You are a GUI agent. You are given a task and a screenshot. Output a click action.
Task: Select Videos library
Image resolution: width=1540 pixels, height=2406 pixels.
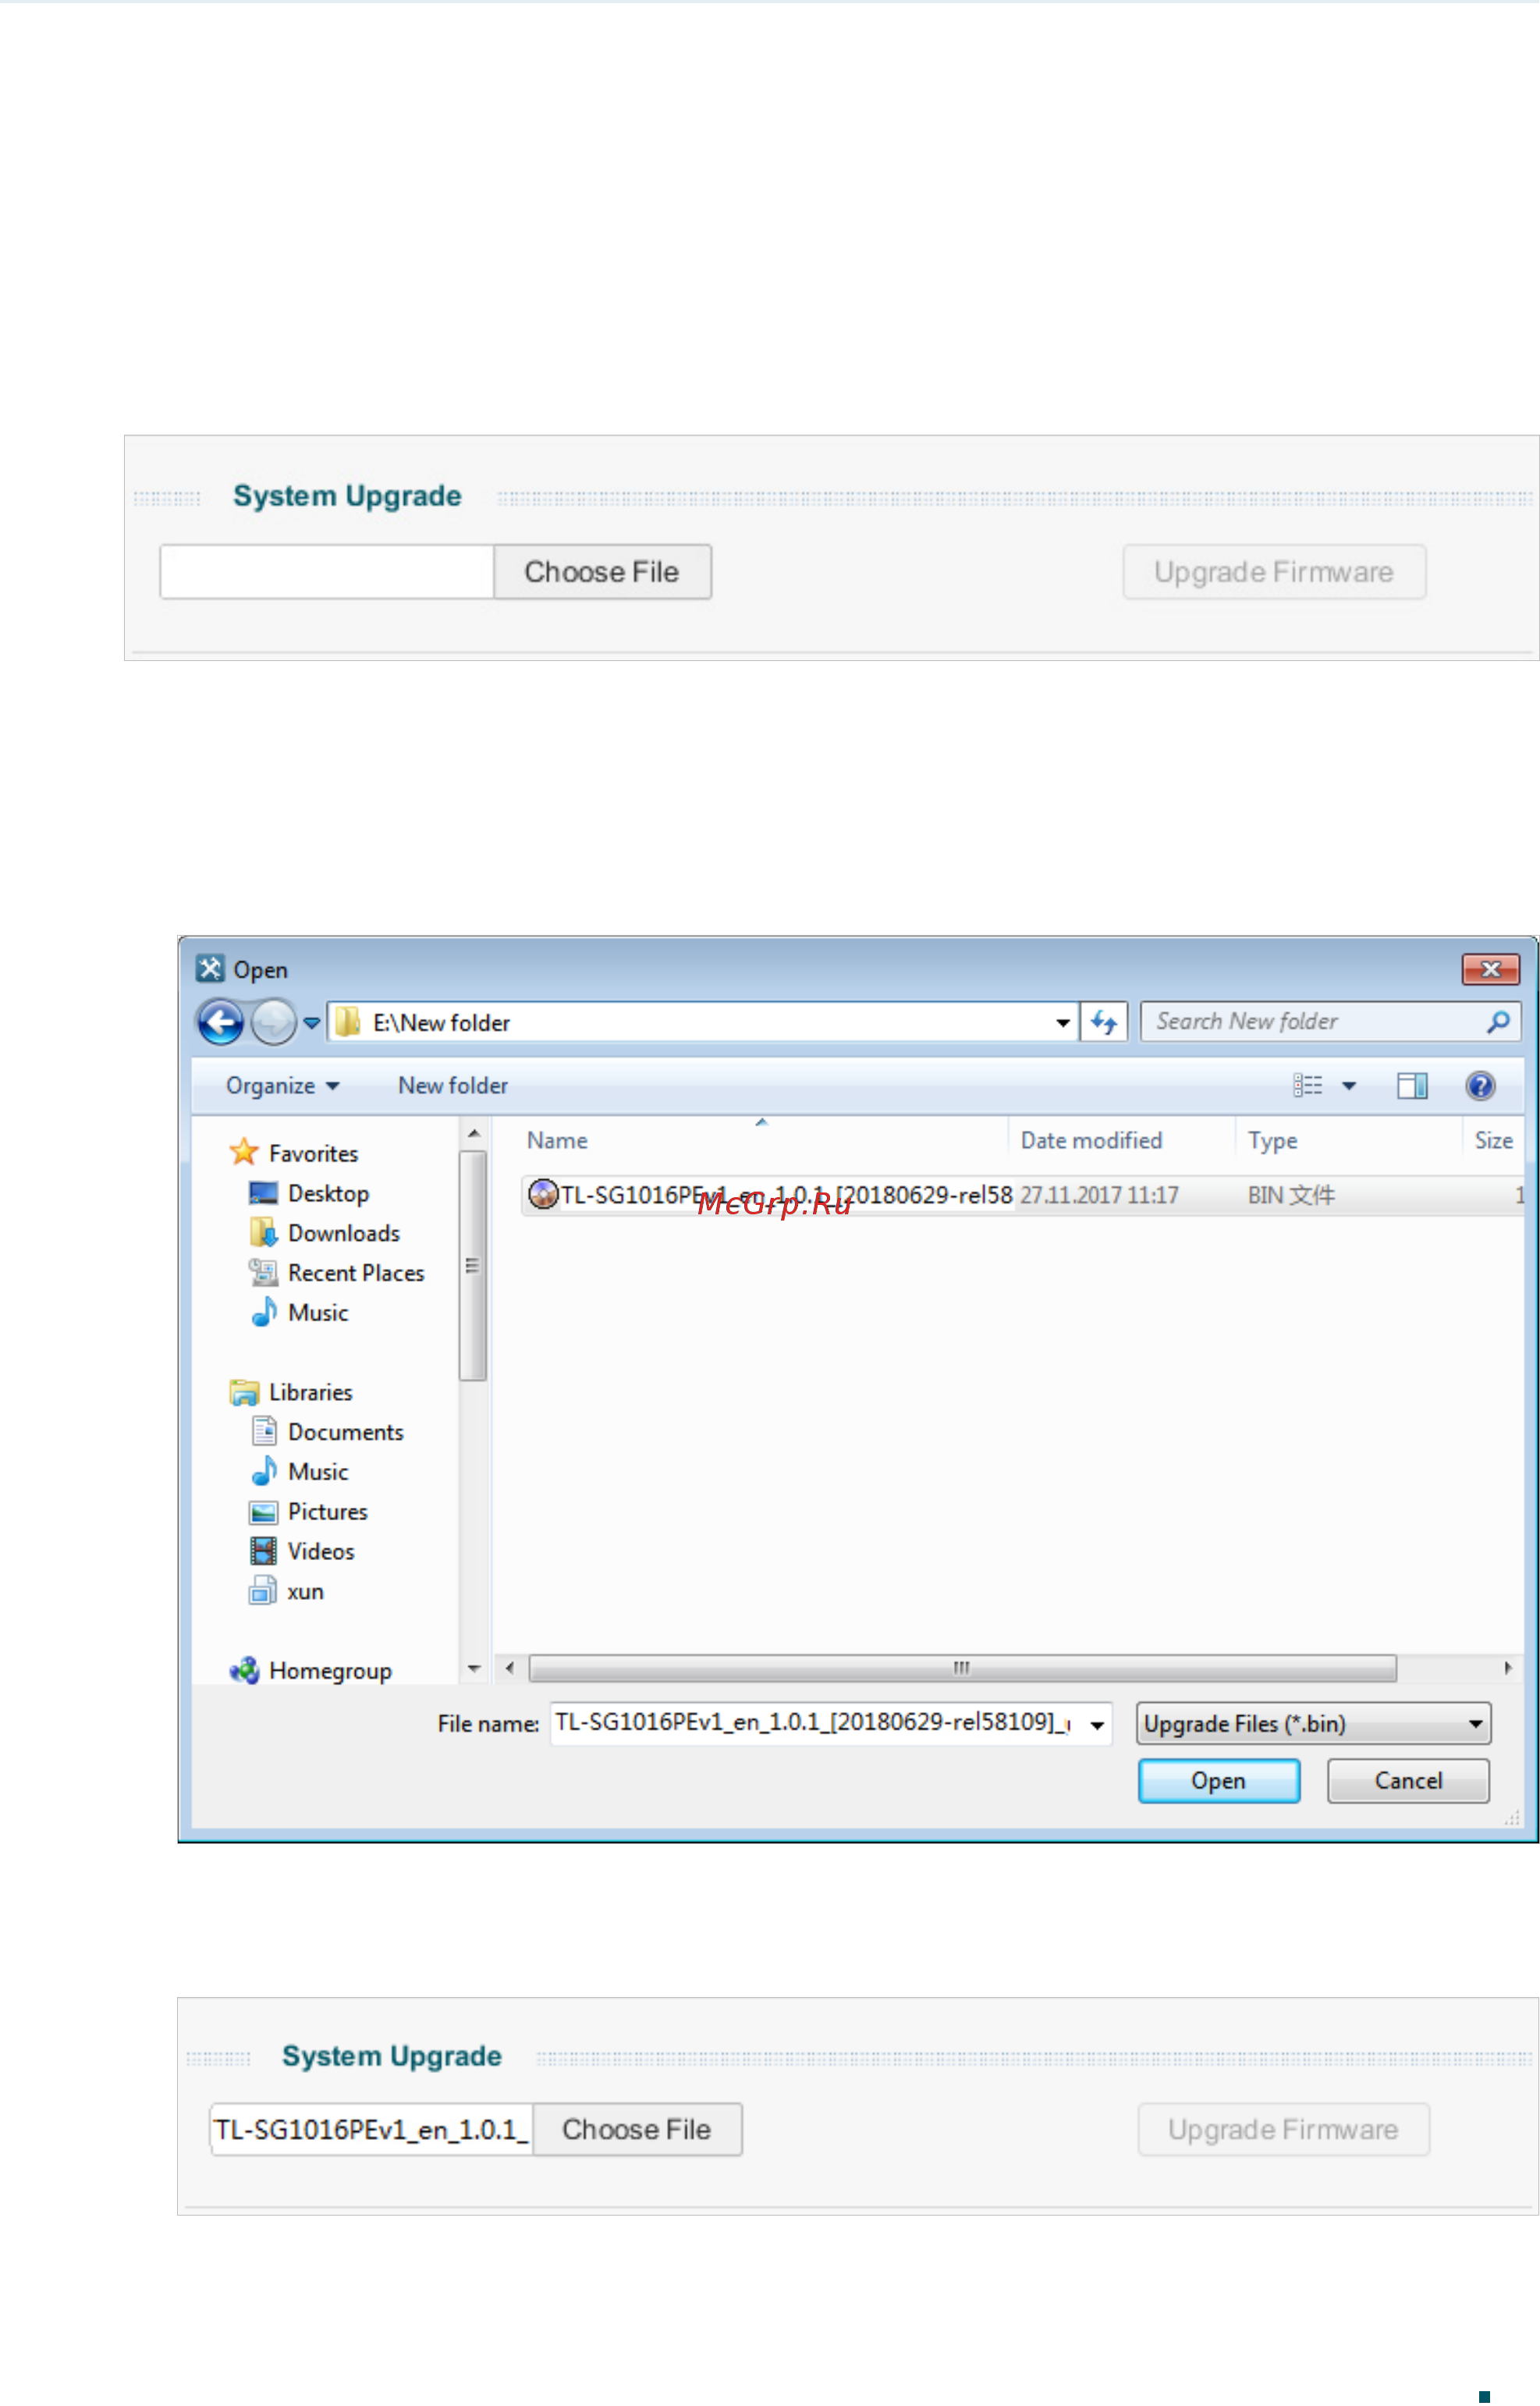[x=302, y=1553]
